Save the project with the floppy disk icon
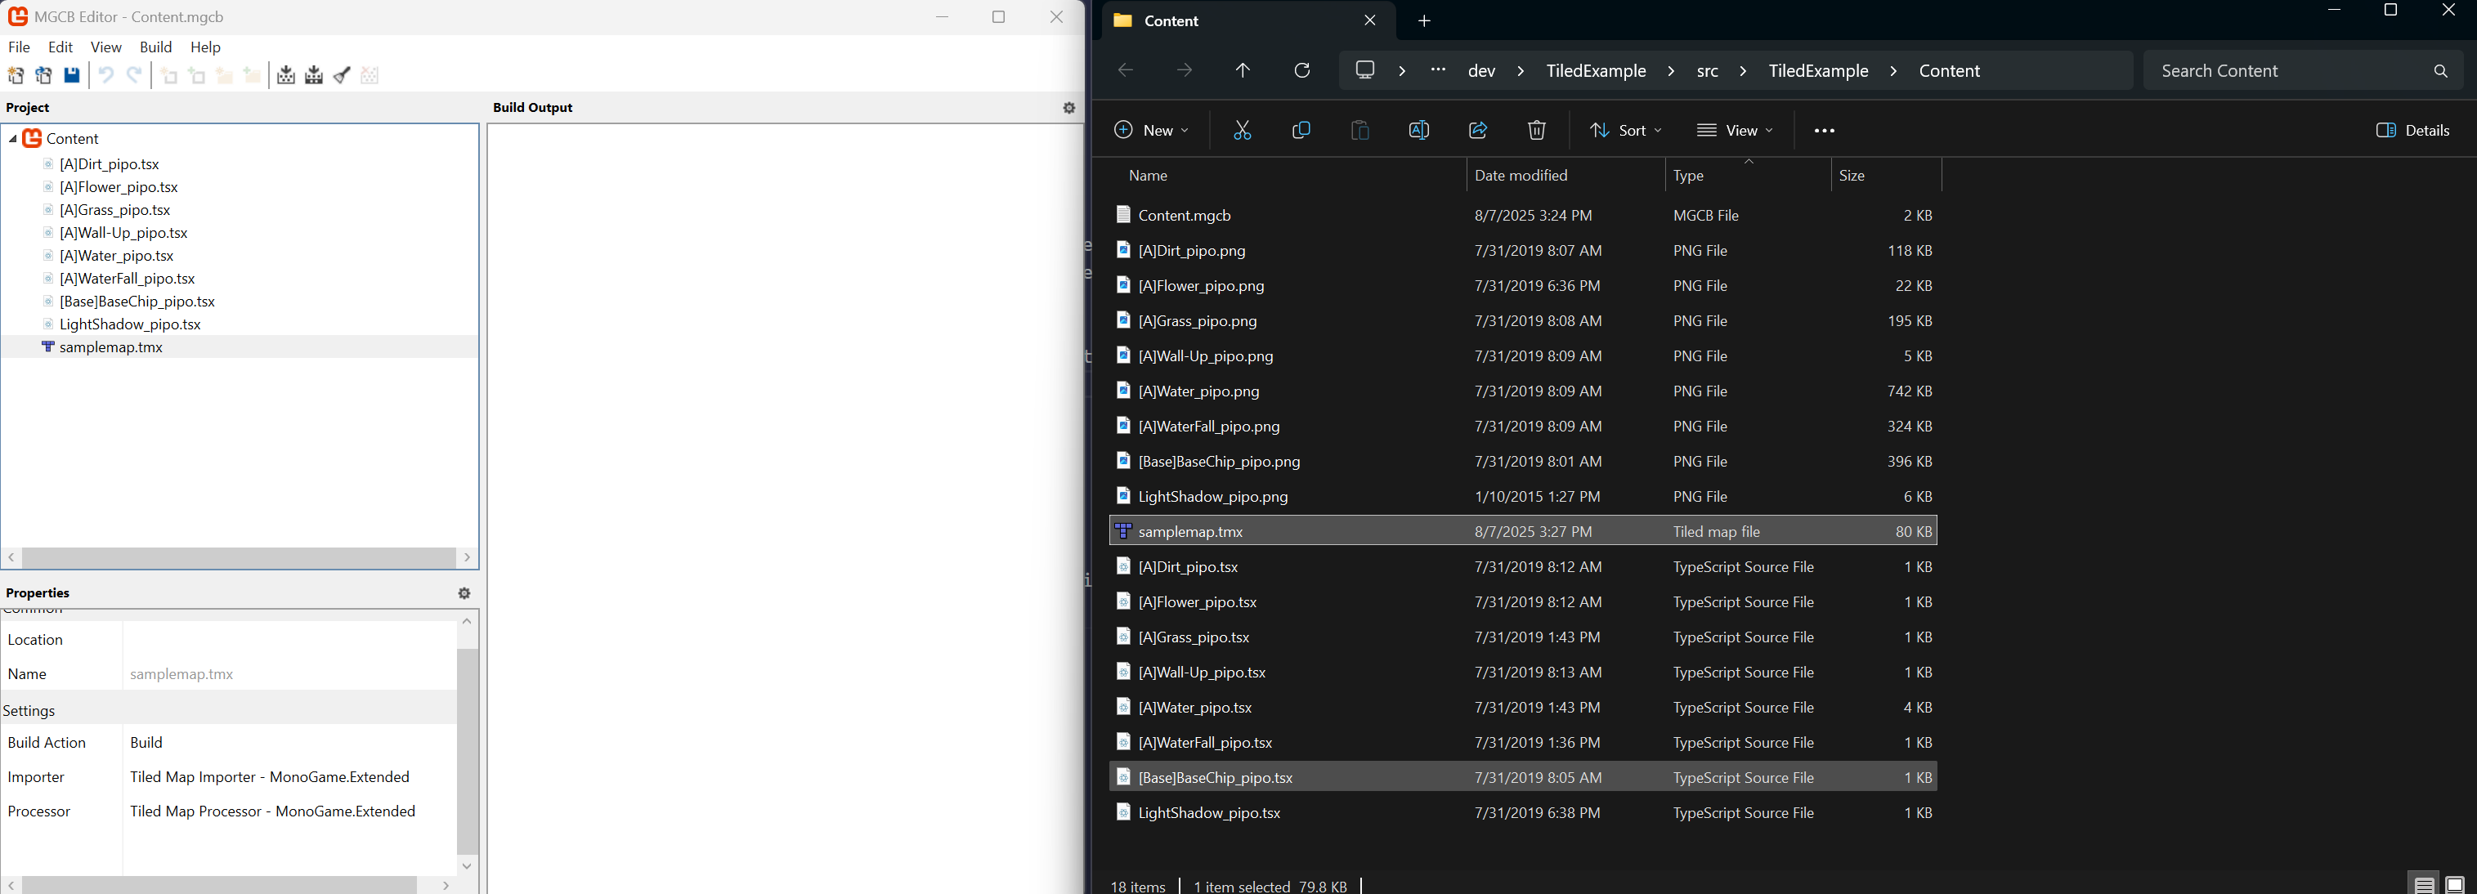Viewport: 2477px width, 894px height. click(x=72, y=76)
